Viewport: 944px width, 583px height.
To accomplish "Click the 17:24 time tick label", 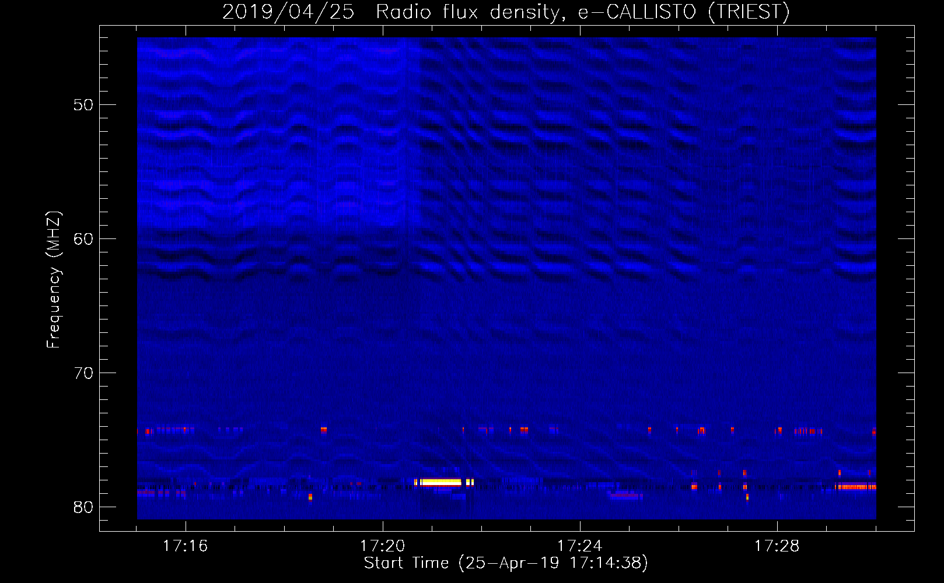I will pyautogui.click(x=579, y=546).
